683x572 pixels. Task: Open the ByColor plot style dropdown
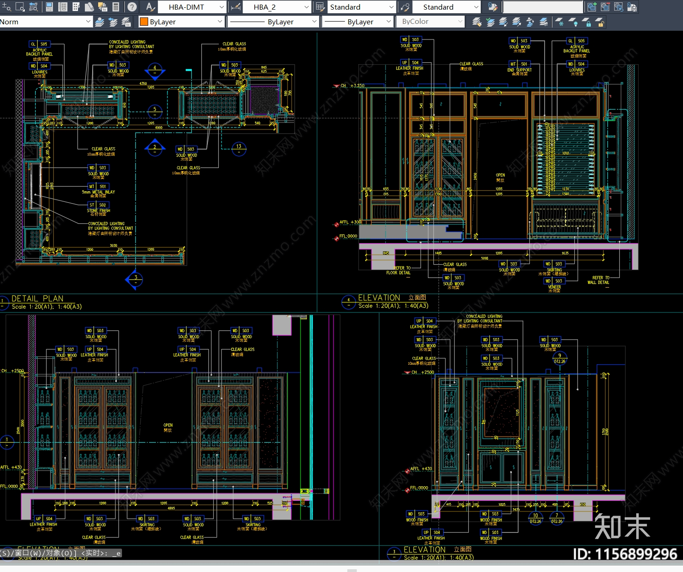[430, 22]
